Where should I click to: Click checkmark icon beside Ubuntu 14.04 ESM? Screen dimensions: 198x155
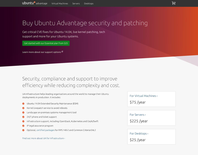pos(23,104)
